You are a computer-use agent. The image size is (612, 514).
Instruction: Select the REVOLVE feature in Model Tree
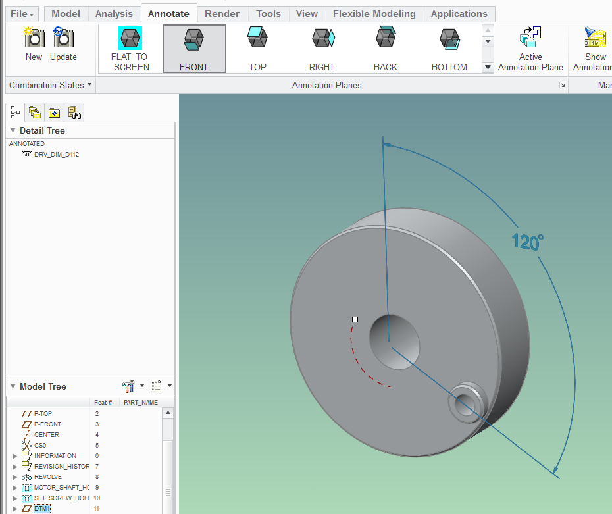pyautogui.click(x=47, y=476)
